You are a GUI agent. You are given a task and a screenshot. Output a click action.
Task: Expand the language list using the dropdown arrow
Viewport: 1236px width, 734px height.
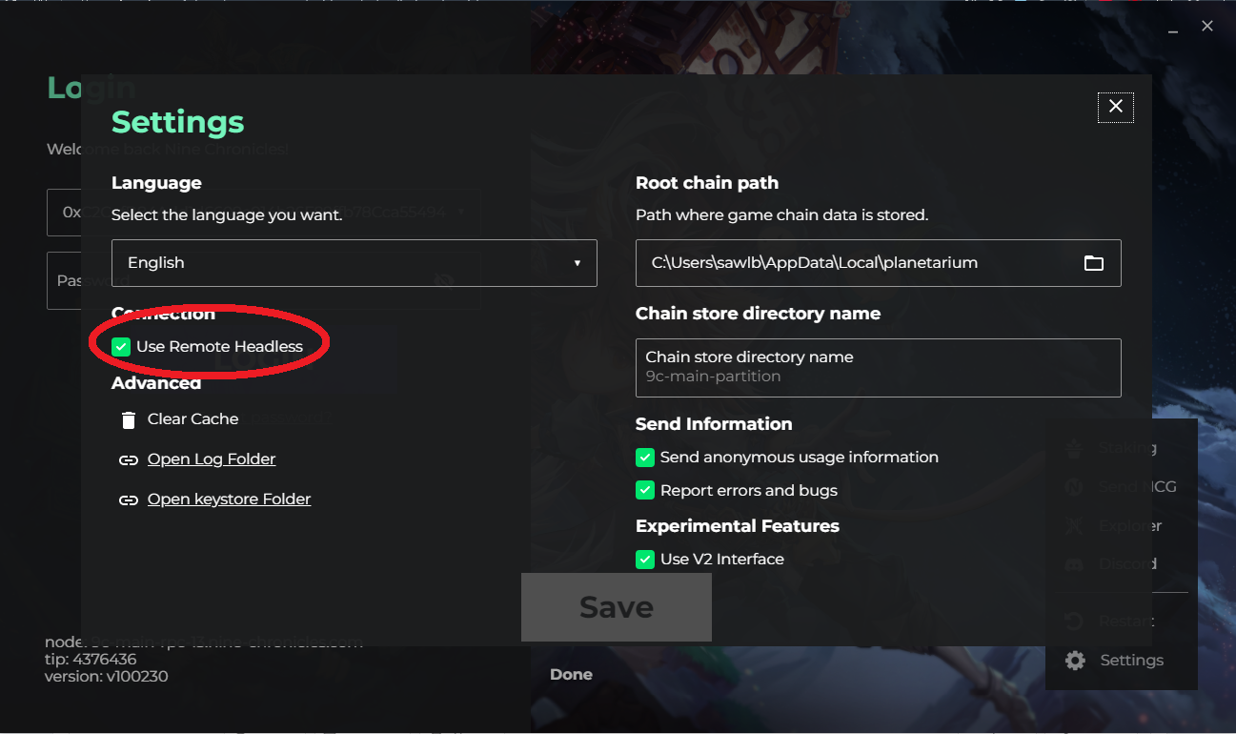coord(577,263)
